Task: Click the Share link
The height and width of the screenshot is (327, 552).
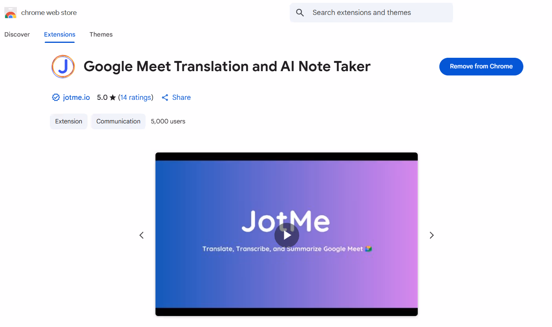Action: (x=181, y=97)
